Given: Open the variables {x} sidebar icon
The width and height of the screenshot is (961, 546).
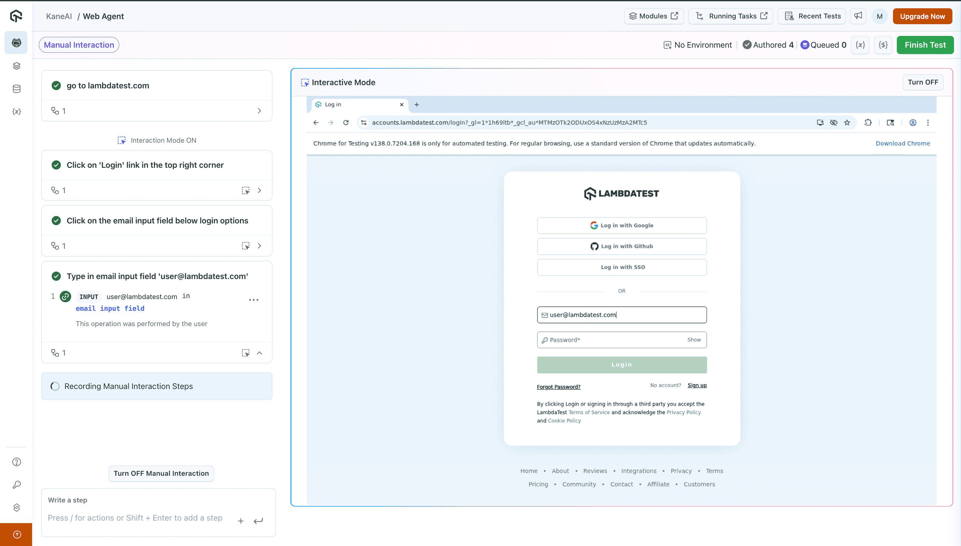Looking at the screenshot, I should (x=17, y=112).
